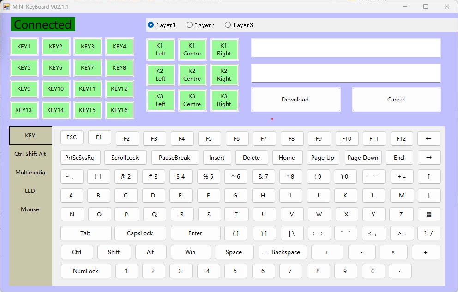Switch to the Ctrl Shift Alt tab

30,154
